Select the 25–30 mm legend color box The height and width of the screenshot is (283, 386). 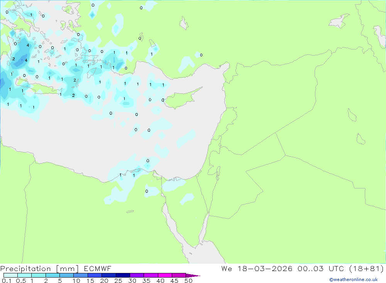(x=123, y=275)
